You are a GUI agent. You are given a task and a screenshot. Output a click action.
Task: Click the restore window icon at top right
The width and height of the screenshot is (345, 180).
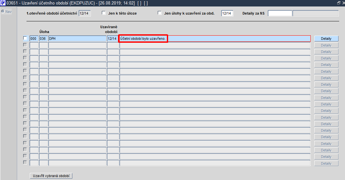pos(339,3)
